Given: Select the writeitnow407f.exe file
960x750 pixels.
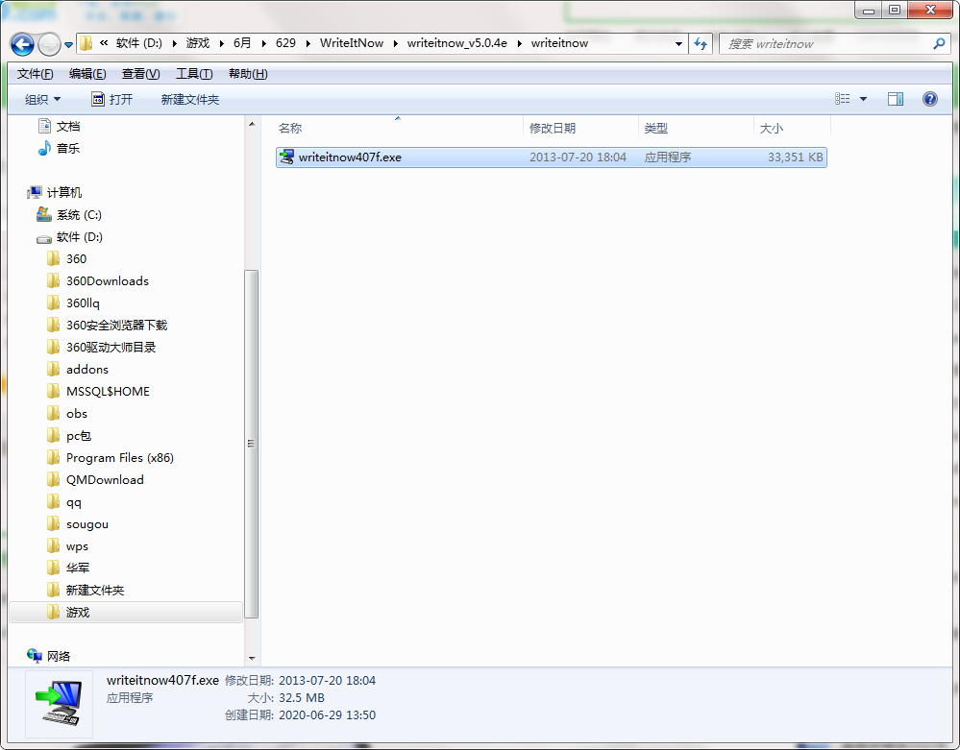Looking at the screenshot, I should tap(551, 157).
